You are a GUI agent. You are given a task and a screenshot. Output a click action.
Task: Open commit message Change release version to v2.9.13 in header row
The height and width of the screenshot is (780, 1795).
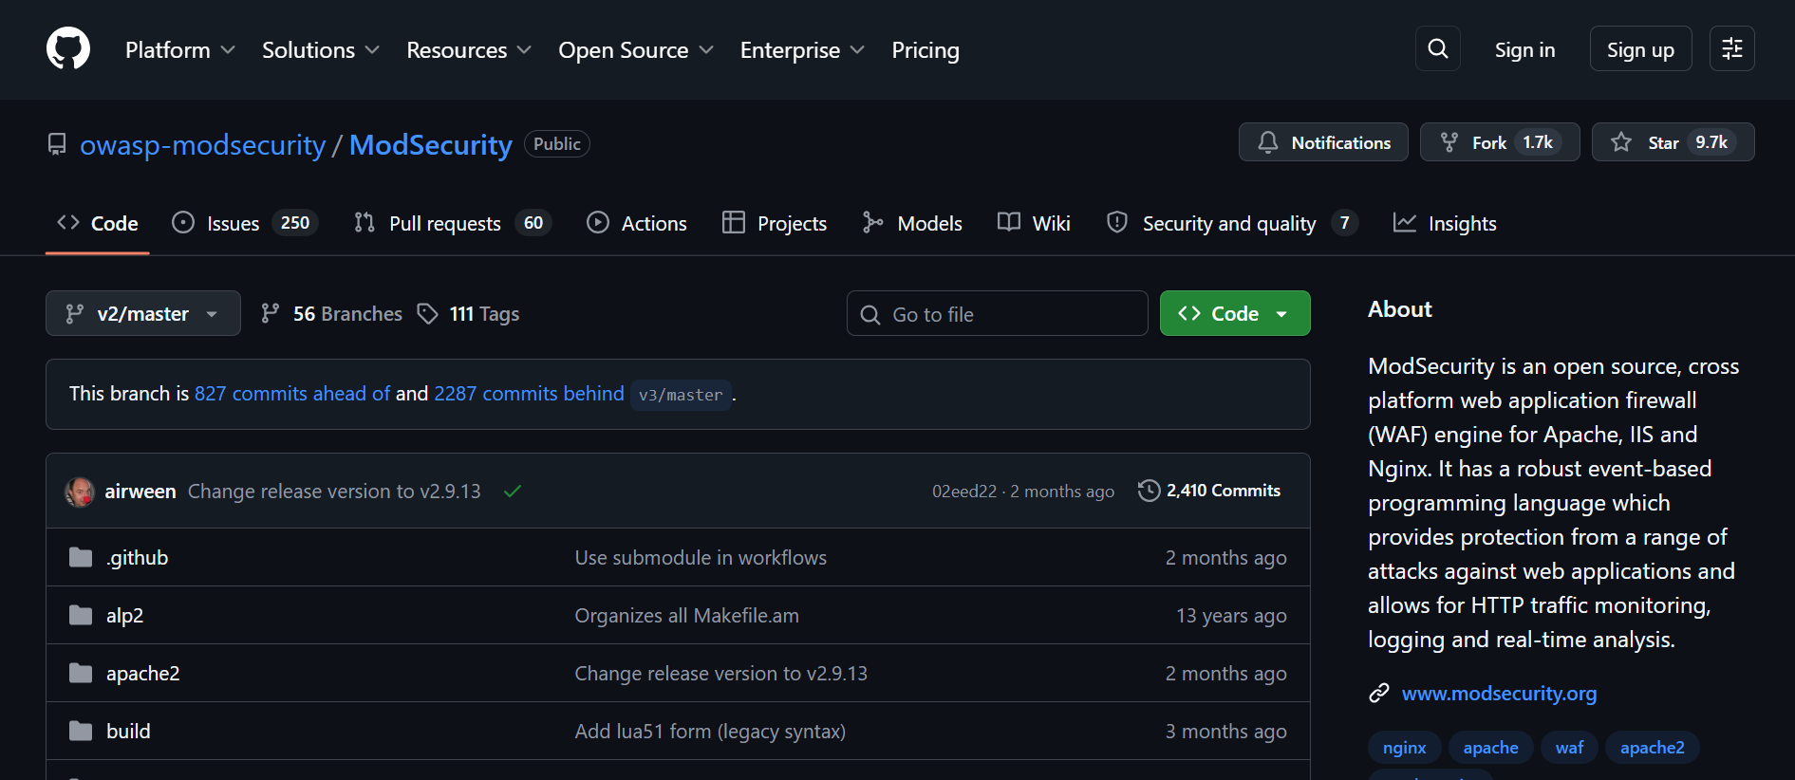(x=334, y=492)
